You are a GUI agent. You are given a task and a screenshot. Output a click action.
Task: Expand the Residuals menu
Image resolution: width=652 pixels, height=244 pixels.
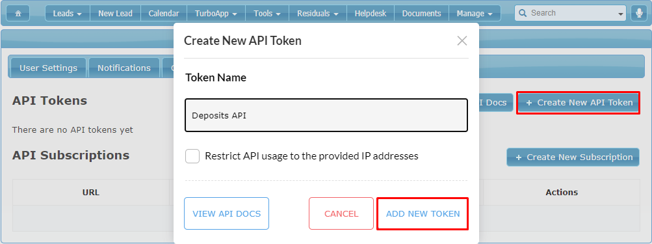(318, 13)
